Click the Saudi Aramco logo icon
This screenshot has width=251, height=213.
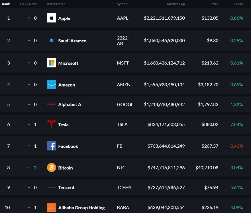pos(52,41)
